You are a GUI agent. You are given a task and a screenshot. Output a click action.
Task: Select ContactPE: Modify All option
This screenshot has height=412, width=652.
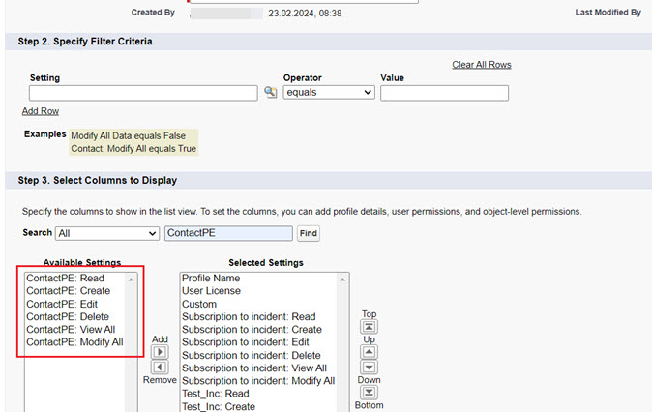pyautogui.click(x=74, y=342)
